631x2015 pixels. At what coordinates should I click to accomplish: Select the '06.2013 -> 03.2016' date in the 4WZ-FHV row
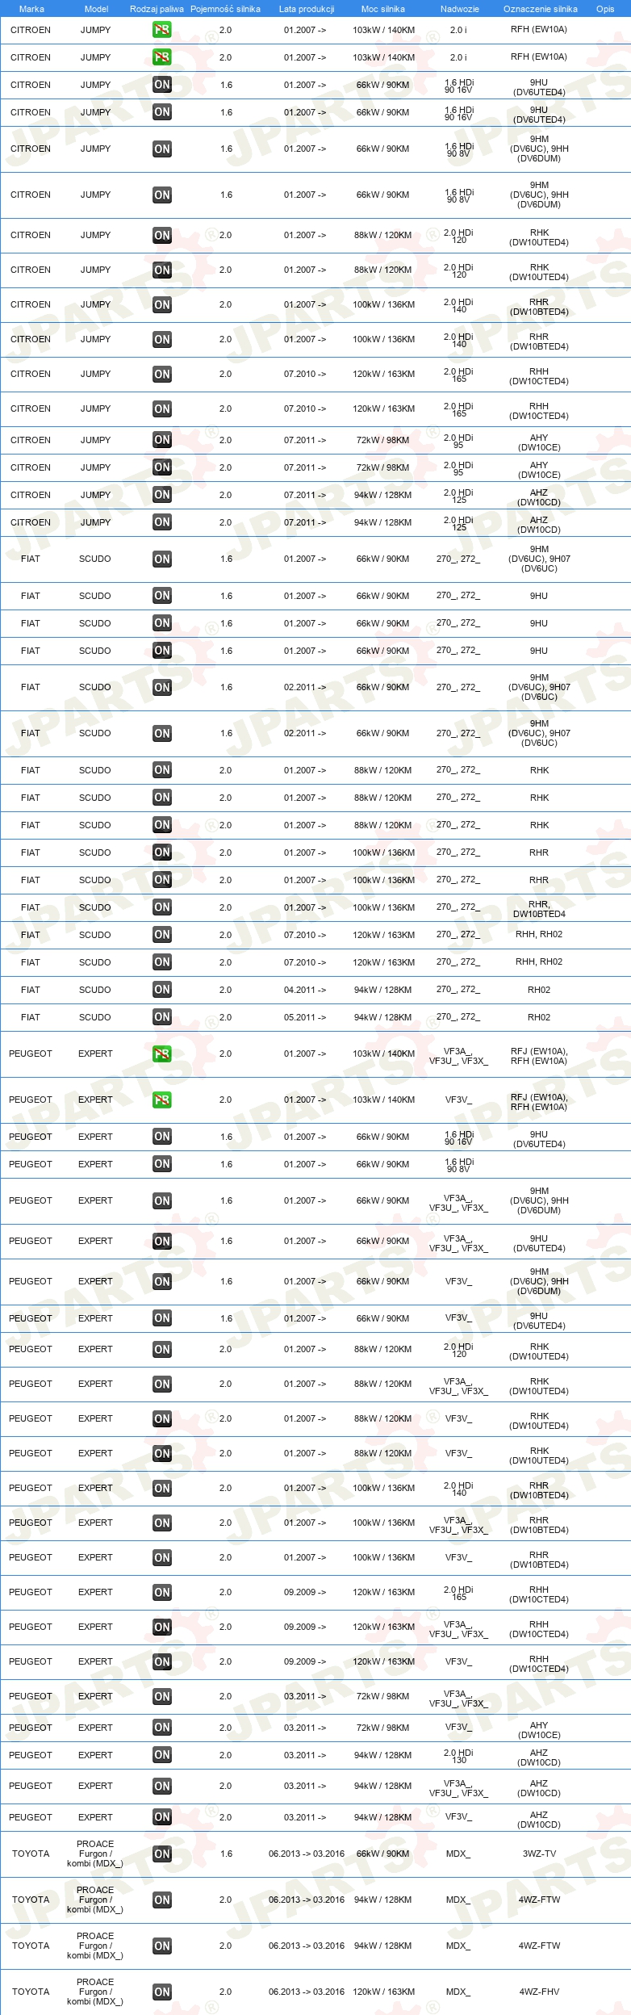[x=307, y=1992]
